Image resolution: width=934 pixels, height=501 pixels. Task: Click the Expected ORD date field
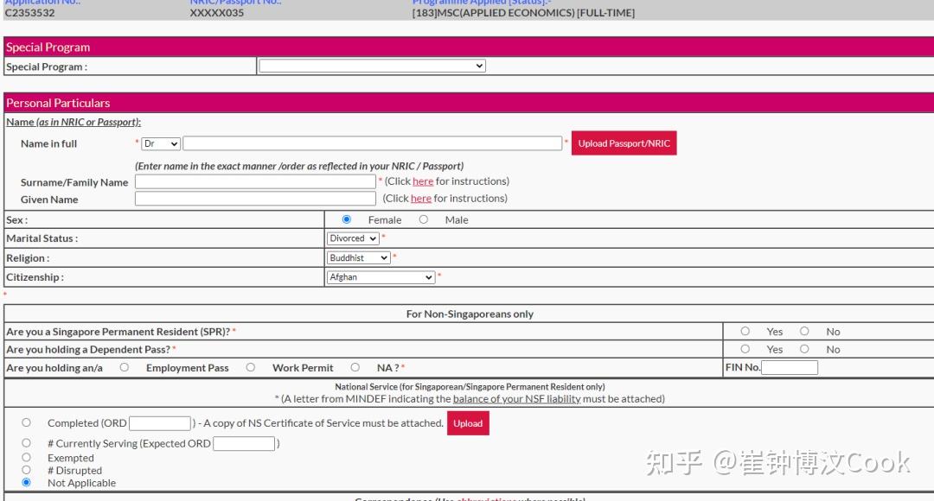pos(244,444)
